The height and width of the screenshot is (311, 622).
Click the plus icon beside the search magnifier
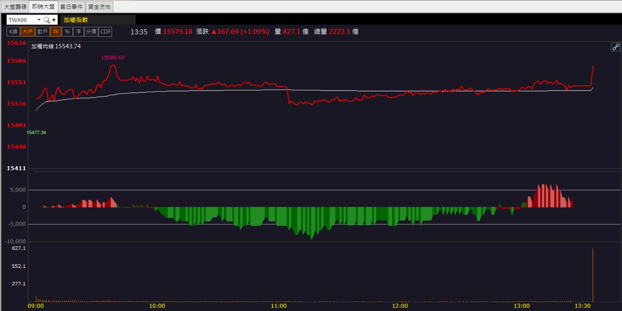54,20
